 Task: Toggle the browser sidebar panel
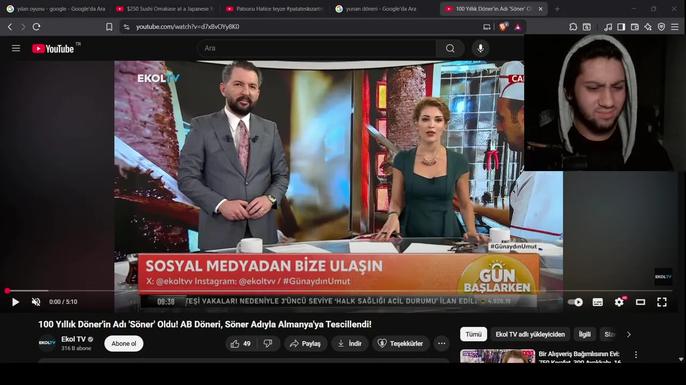click(621, 27)
